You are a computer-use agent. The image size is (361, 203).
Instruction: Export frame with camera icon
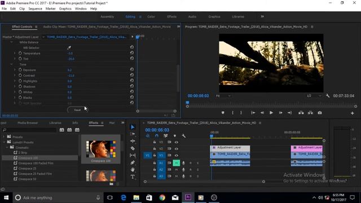[320, 113]
